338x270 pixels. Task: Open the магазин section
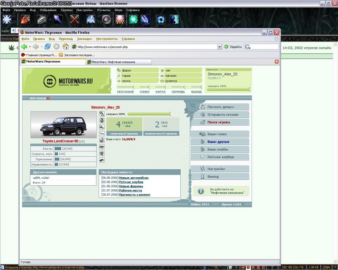[181, 76]
